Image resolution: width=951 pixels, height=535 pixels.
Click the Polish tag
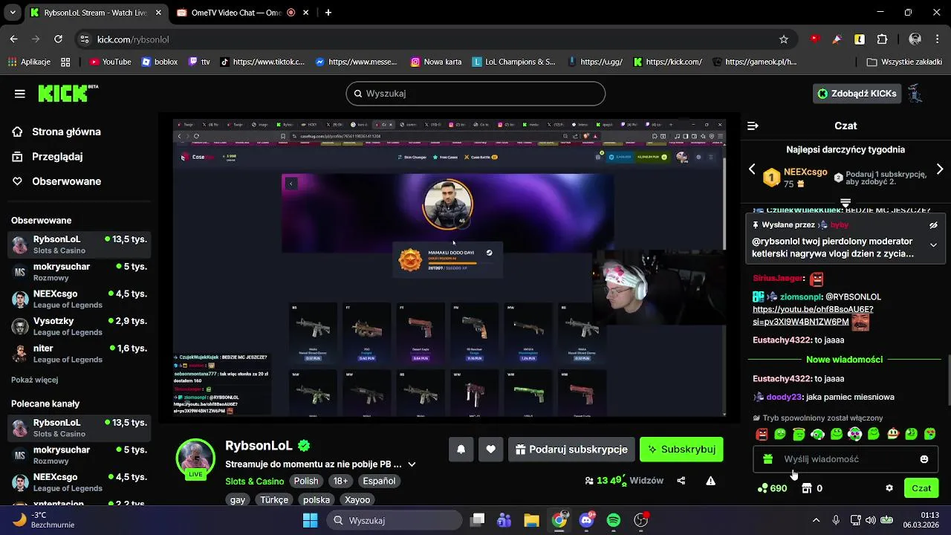pyautogui.click(x=306, y=481)
